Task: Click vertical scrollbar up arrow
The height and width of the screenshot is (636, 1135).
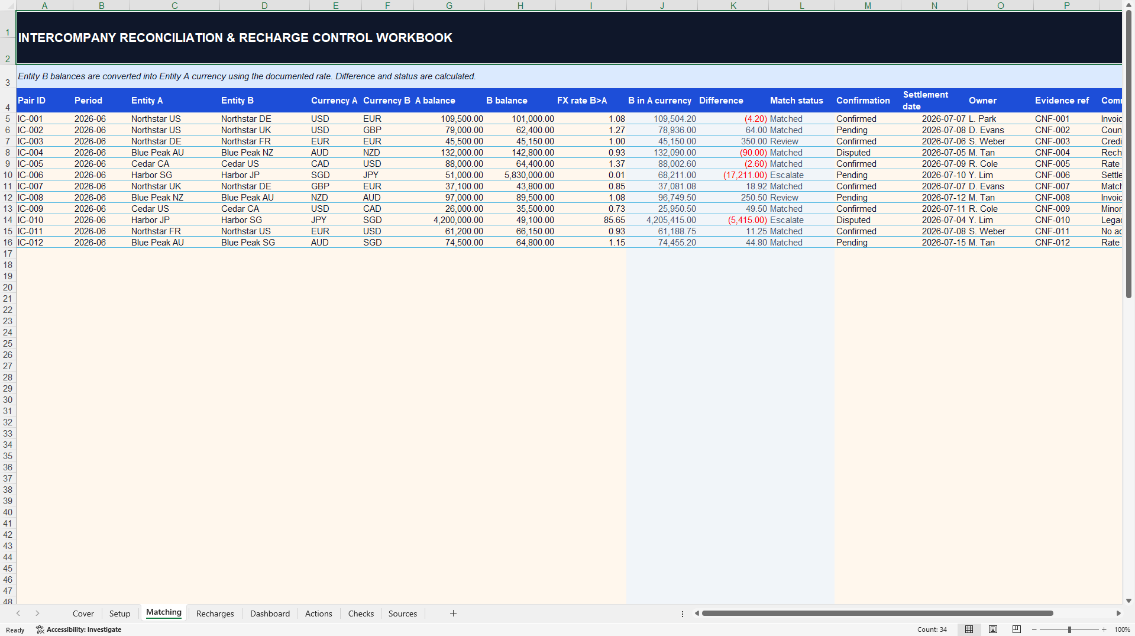Action: (x=1129, y=4)
